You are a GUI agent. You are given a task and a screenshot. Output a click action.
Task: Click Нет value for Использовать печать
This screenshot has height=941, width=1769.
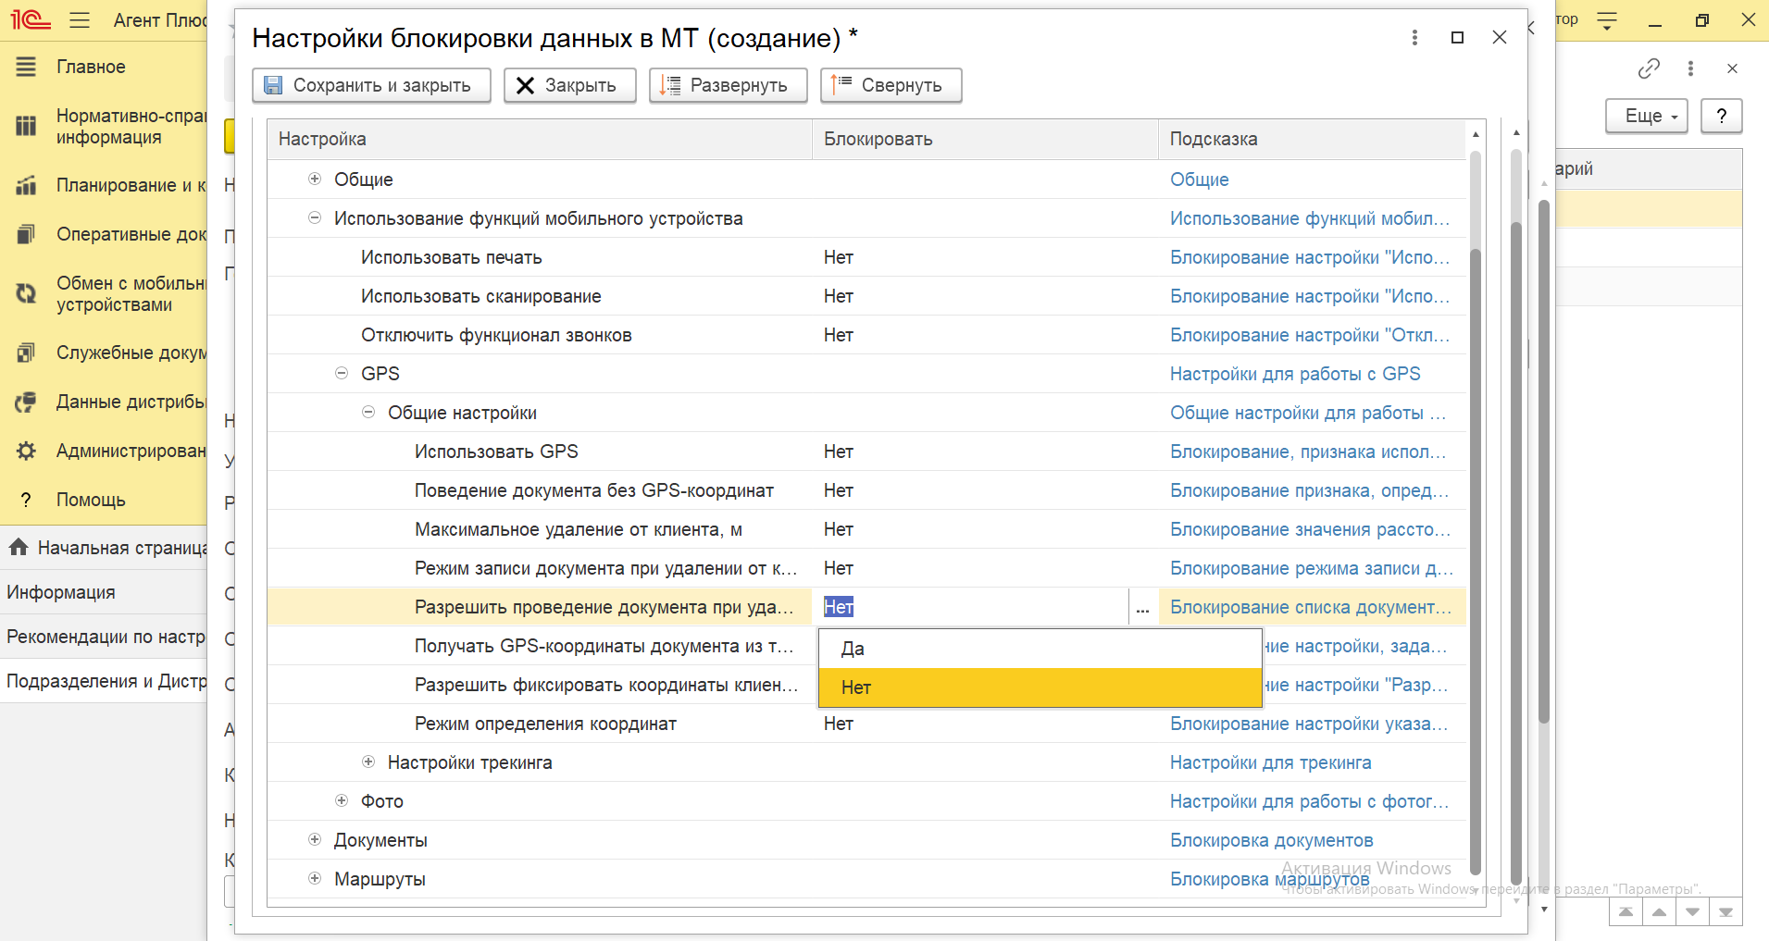[x=839, y=257]
